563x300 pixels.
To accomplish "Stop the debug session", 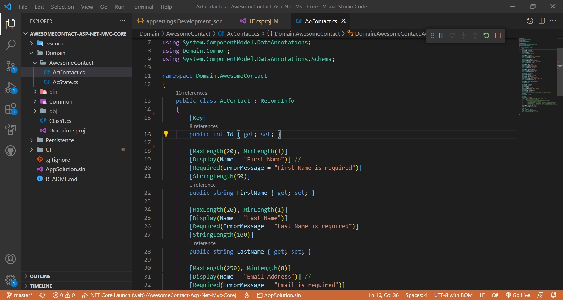I will [498, 36].
